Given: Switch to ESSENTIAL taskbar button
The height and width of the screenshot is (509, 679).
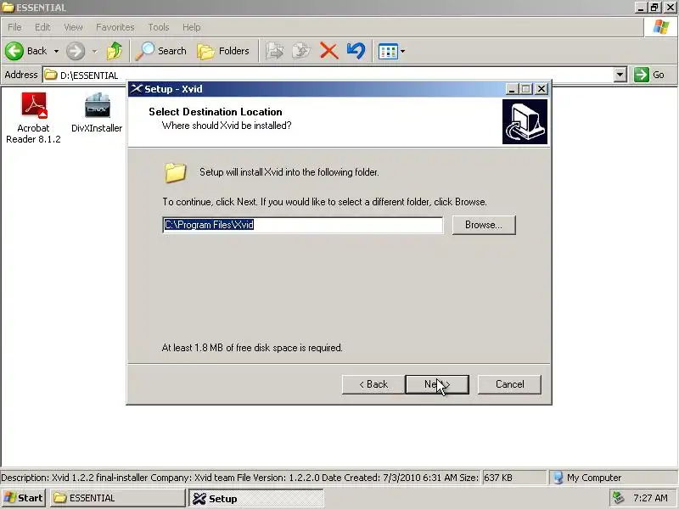Looking at the screenshot, I should tap(117, 498).
